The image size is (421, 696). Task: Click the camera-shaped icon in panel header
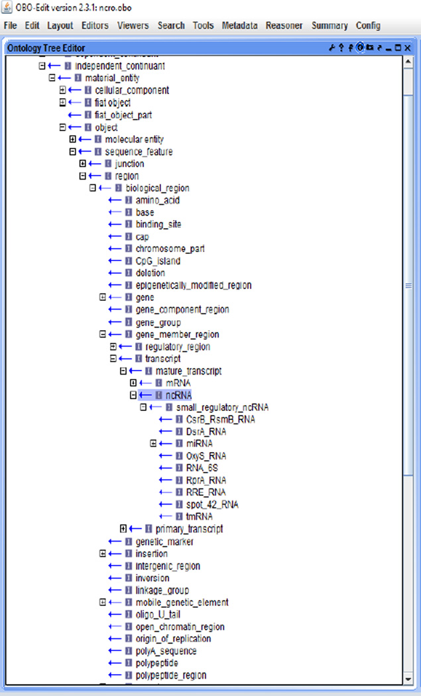[x=369, y=48]
